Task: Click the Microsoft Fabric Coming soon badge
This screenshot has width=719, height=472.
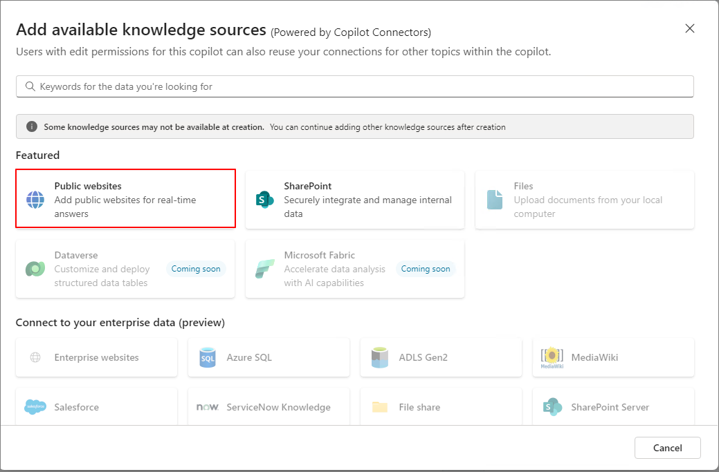Action: [426, 269]
